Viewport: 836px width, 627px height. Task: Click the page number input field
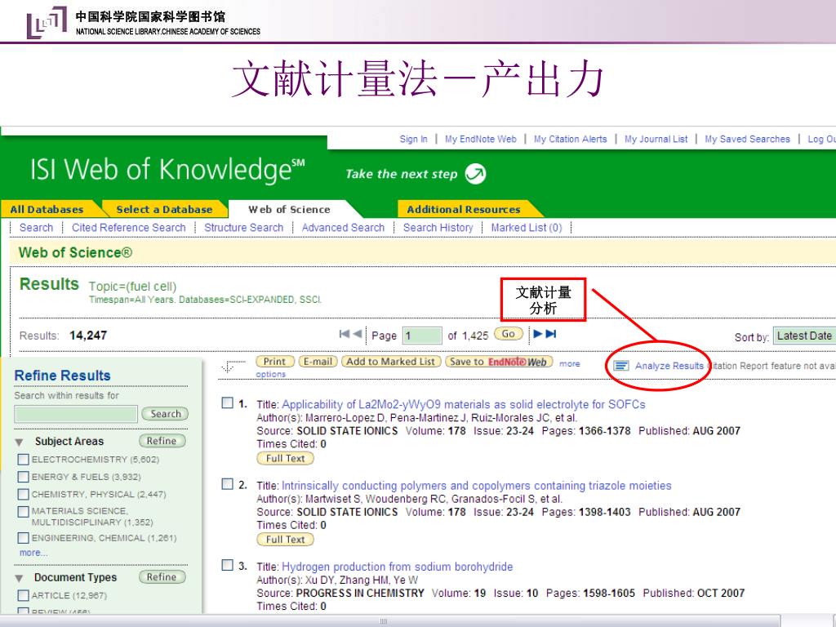click(x=422, y=336)
